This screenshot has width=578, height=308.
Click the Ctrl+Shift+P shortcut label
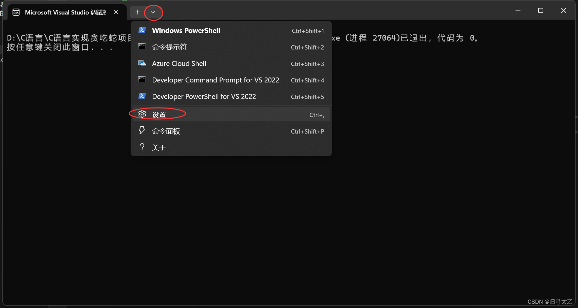(308, 132)
